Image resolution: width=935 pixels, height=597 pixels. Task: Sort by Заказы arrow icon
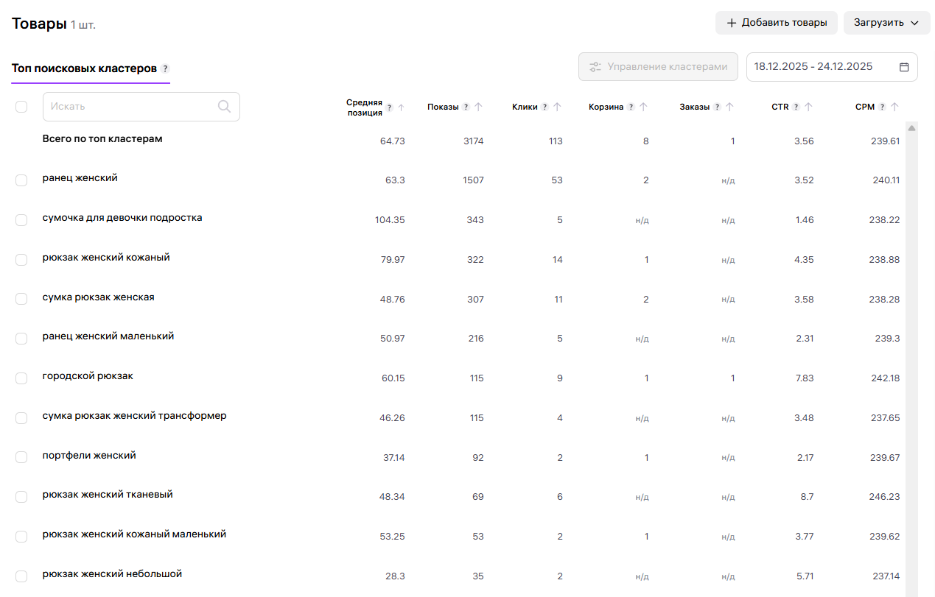point(729,107)
